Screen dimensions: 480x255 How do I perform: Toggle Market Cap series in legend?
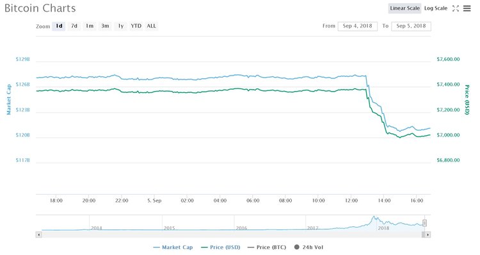click(x=173, y=247)
